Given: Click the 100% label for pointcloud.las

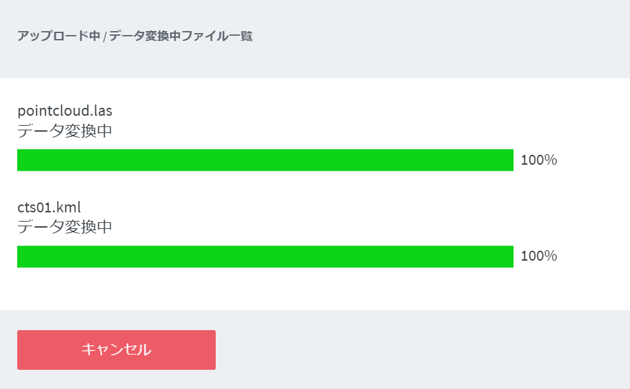Looking at the screenshot, I should click(x=539, y=160).
